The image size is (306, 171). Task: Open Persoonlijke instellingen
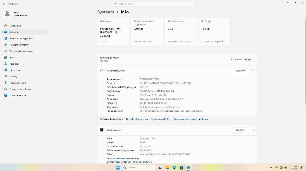25,51
